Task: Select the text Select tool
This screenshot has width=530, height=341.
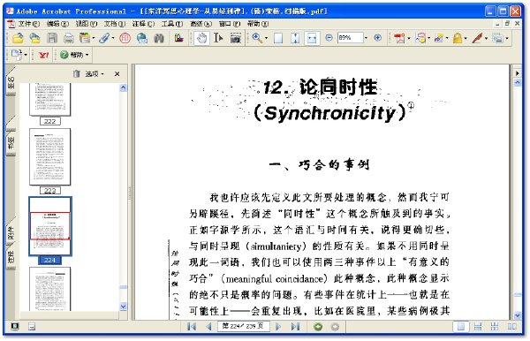Action: (218, 38)
